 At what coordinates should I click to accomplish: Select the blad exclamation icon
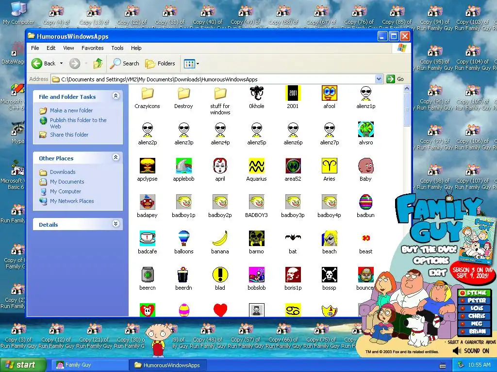coord(220,275)
